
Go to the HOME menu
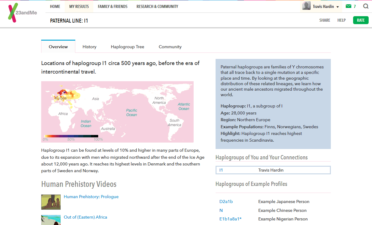point(55,6)
